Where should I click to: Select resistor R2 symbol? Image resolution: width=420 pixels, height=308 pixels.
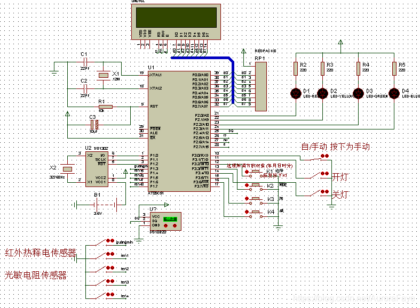[x=296, y=69]
